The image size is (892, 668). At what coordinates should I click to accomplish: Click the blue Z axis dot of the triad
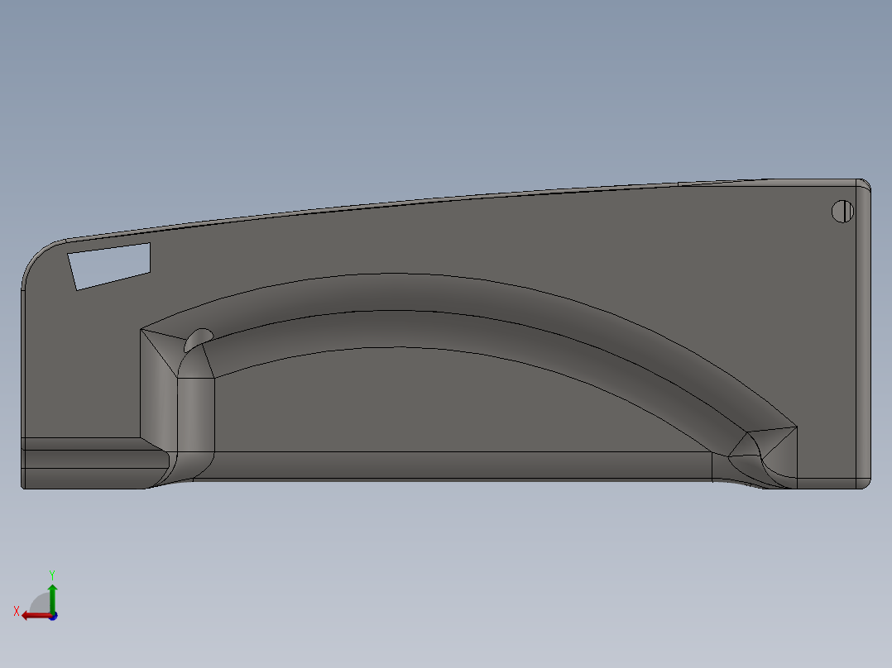(x=53, y=616)
